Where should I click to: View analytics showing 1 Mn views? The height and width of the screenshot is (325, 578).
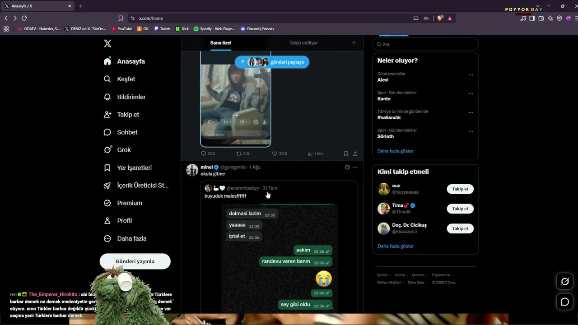tap(315, 153)
